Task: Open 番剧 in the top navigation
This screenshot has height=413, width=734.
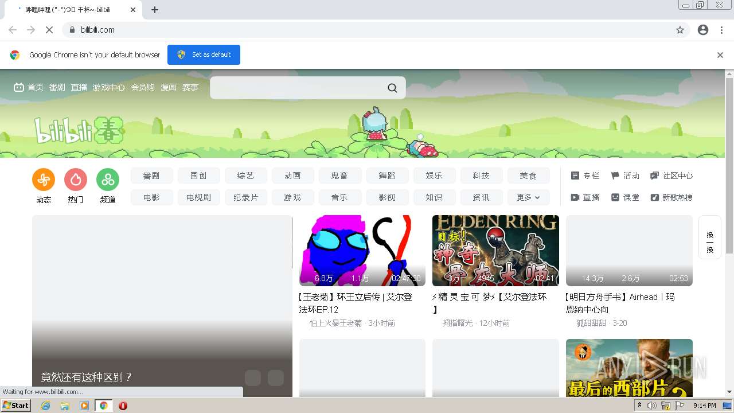Action: 57,87
